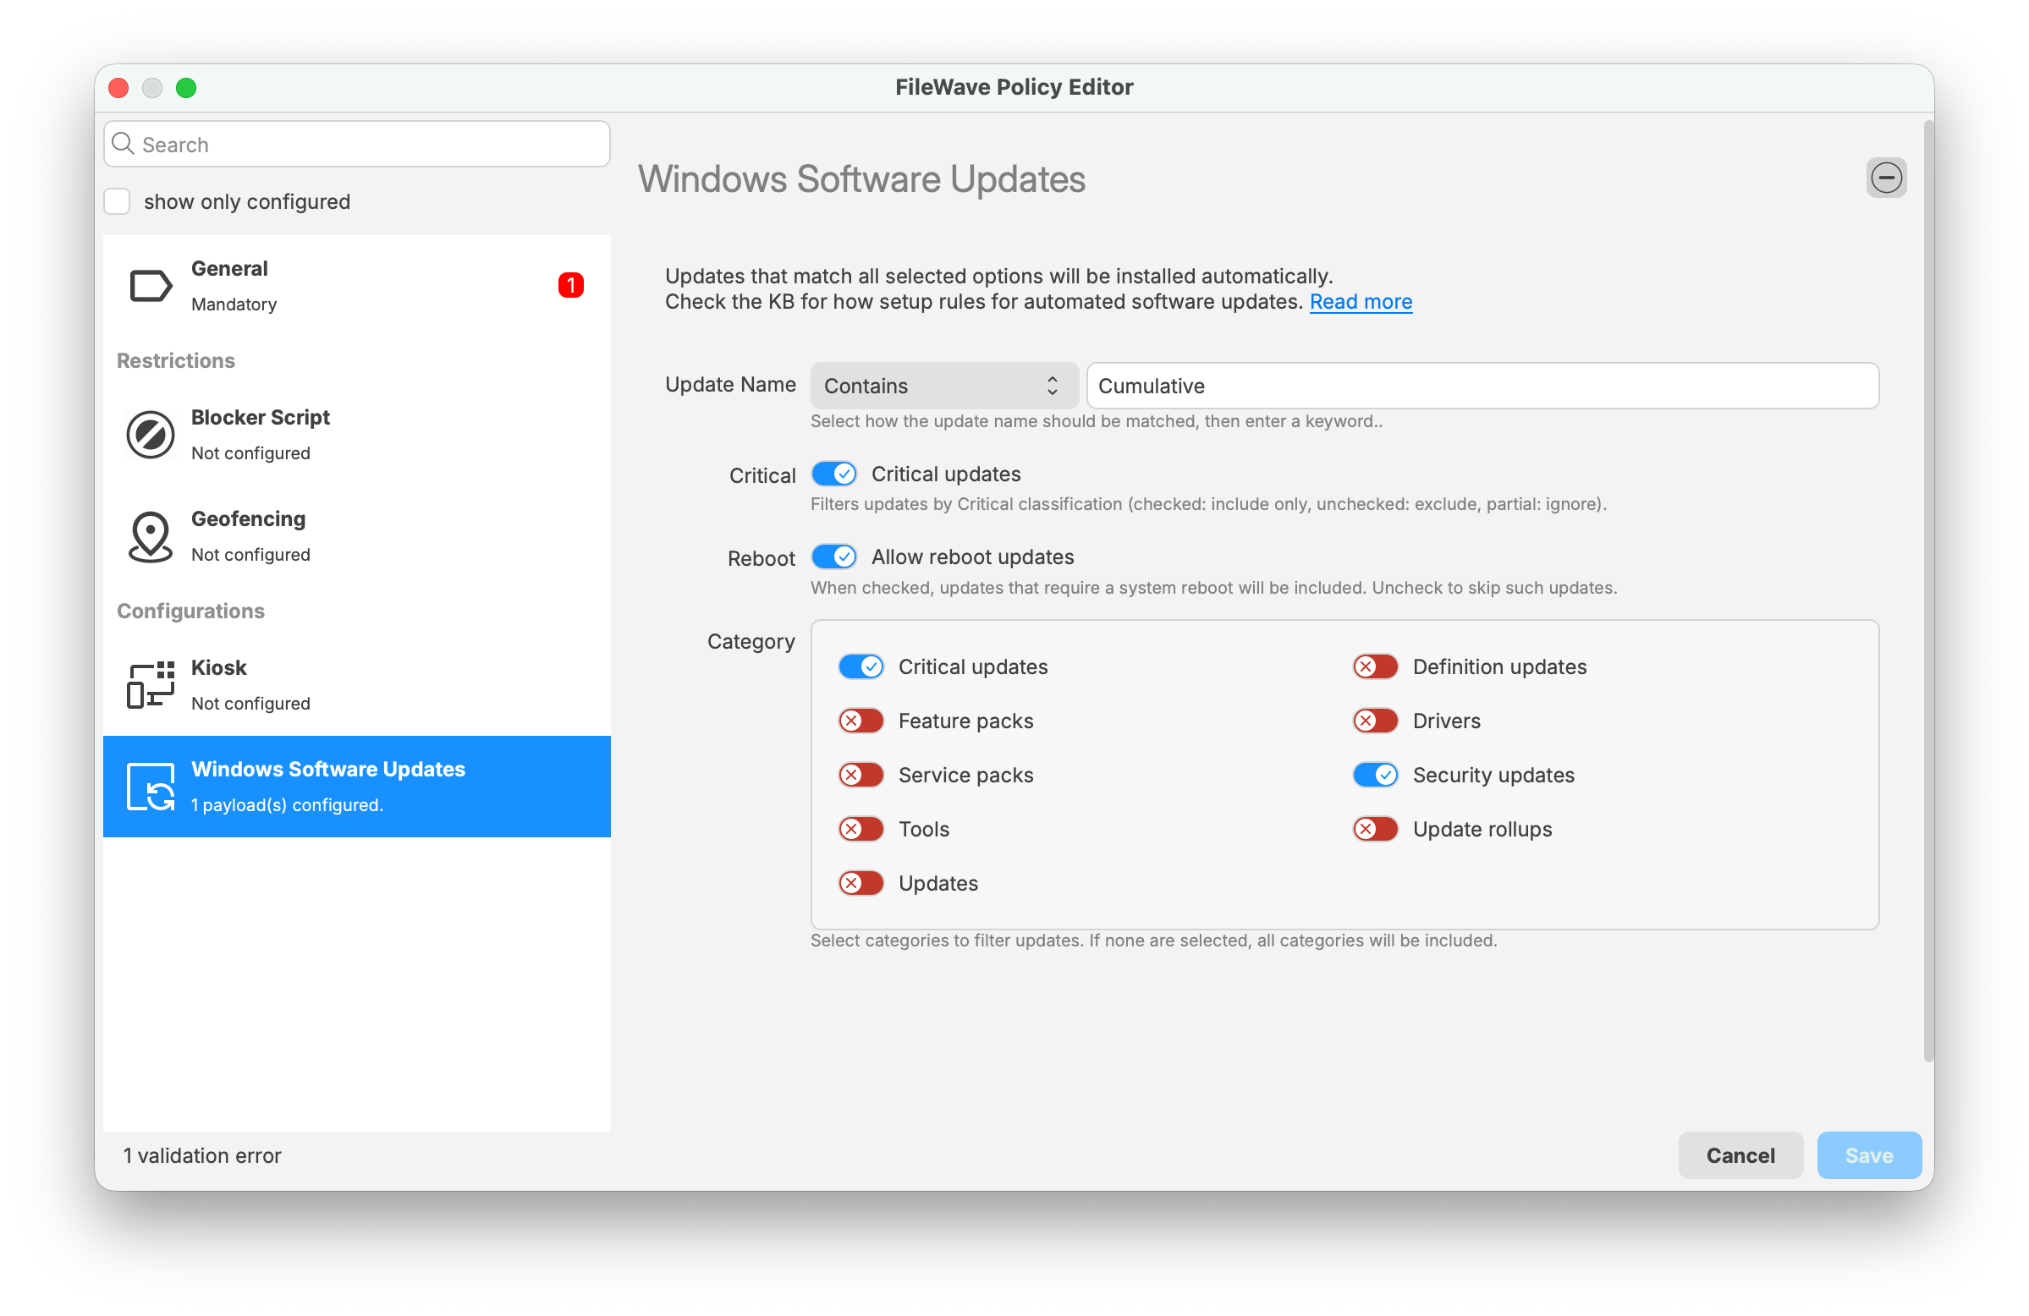
Task: Click the Update rollups label
Action: click(x=1482, y=830)
